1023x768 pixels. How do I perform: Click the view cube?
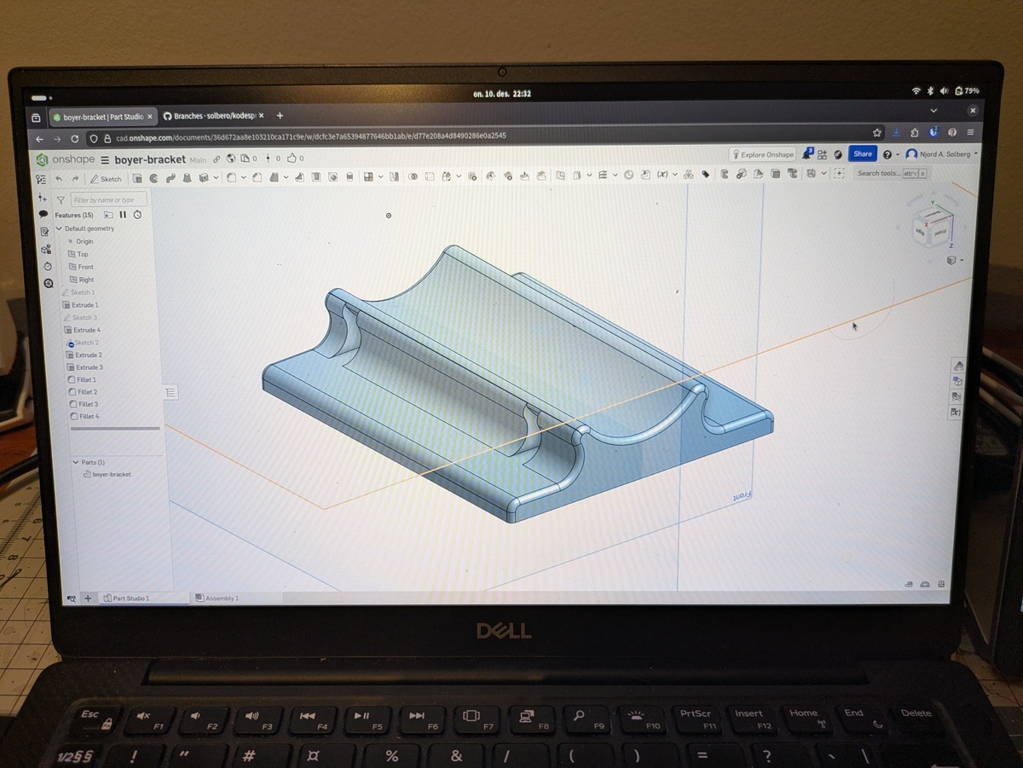pyautogui.click(x=934, y=228)
